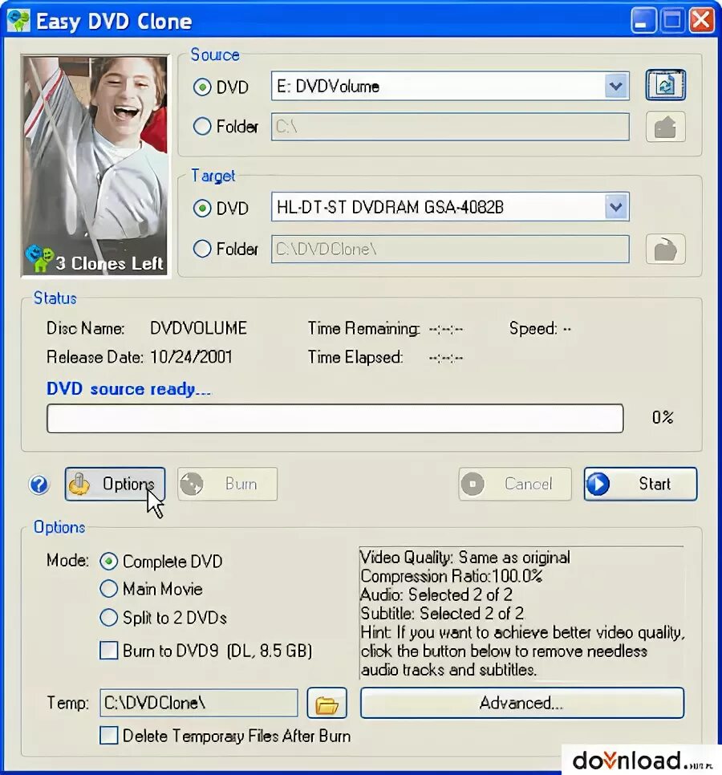This screenshot has width=722, height=775.
Task: Click the Cancel button
Action: 515,484
